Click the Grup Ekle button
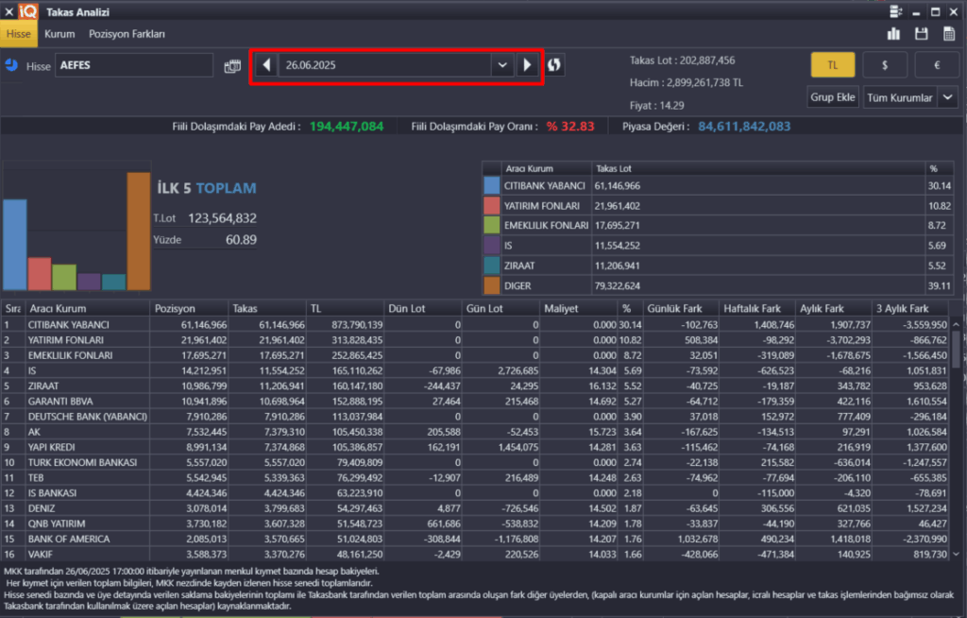The width and height of the screenshot is (967, 618). (x=833, y=97)
